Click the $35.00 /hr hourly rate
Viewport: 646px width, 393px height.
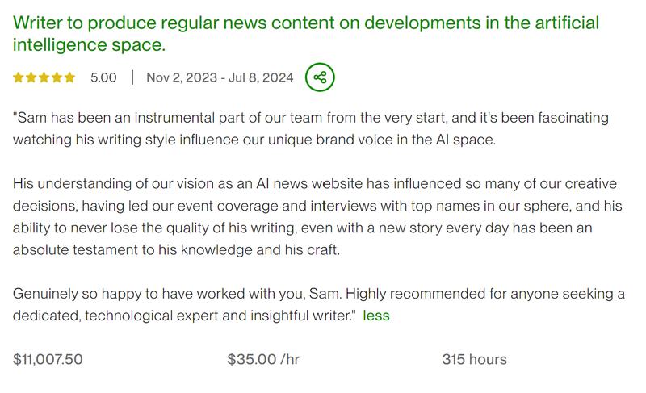coord(263,359)
